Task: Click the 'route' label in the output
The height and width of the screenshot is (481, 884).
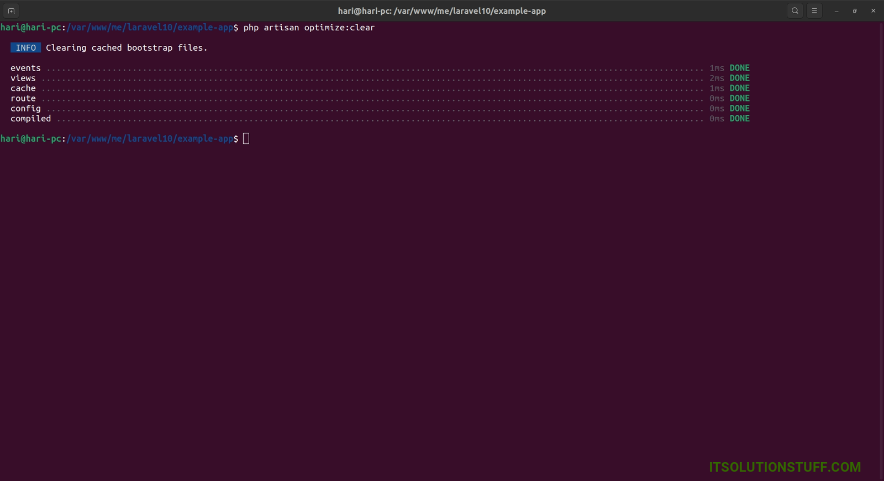Action: pos(23,99)
